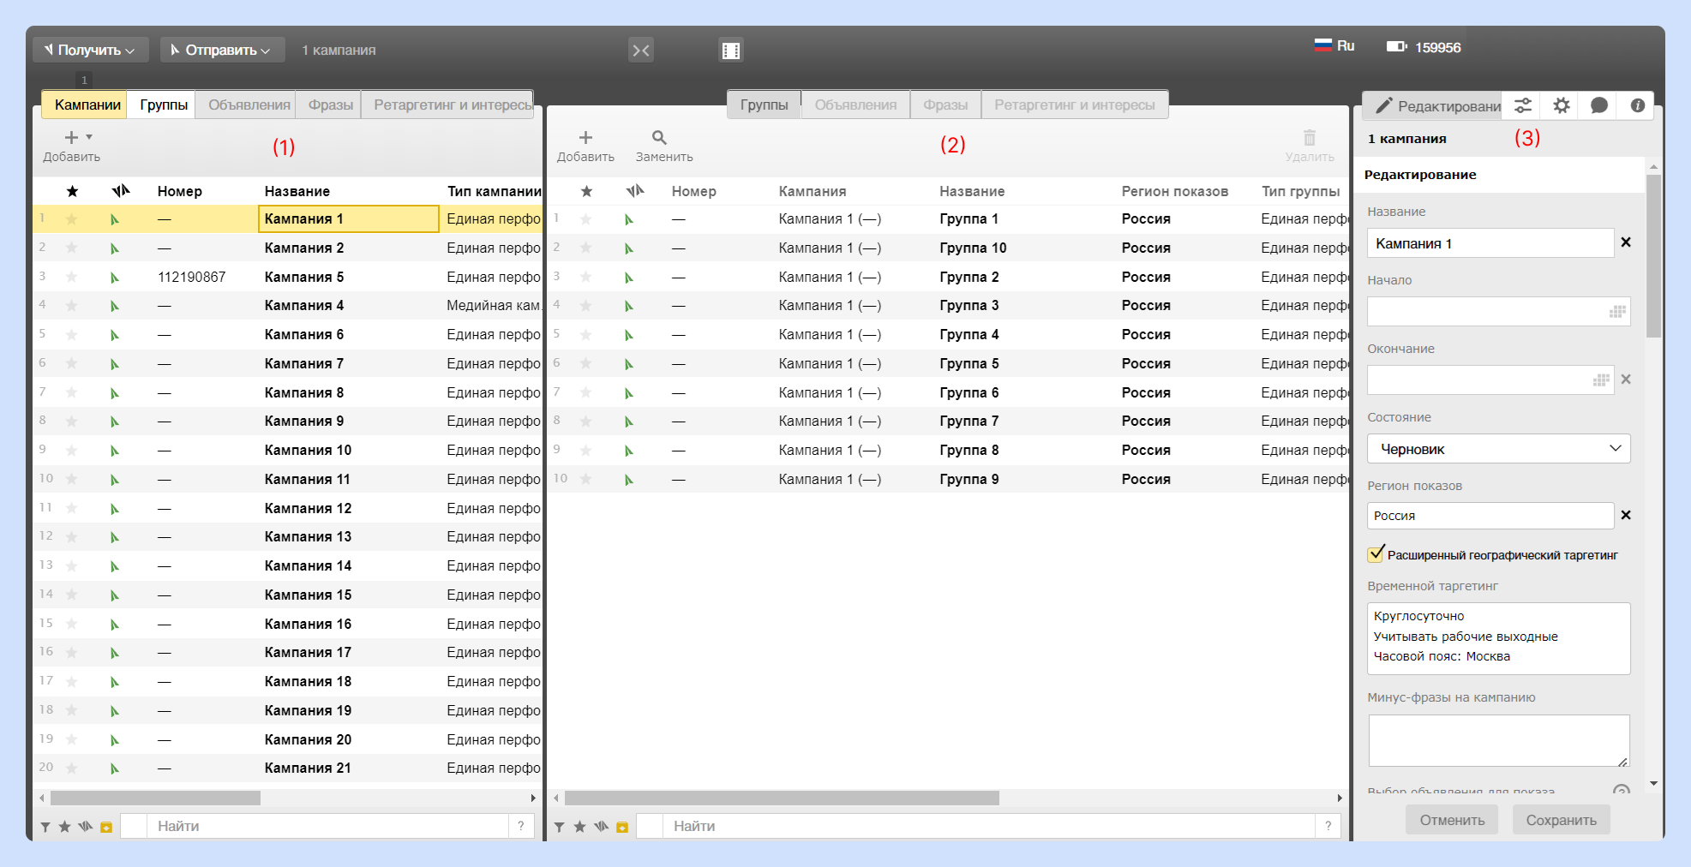Screen dimensions: 1691x867
Task: Open the calendar icon in Начало field
Action: 1616,312
